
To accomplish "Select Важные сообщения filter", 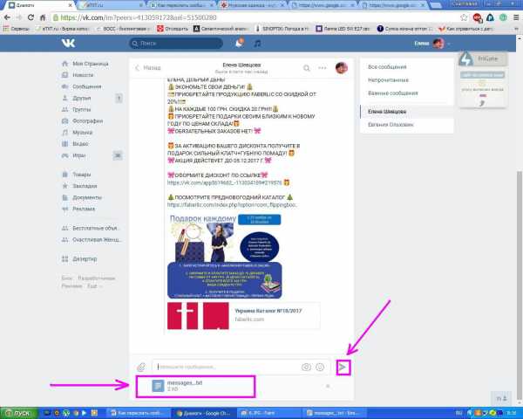I will click(392, 93).
